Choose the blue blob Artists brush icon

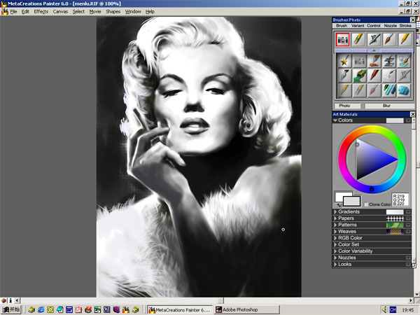(404, 90)
